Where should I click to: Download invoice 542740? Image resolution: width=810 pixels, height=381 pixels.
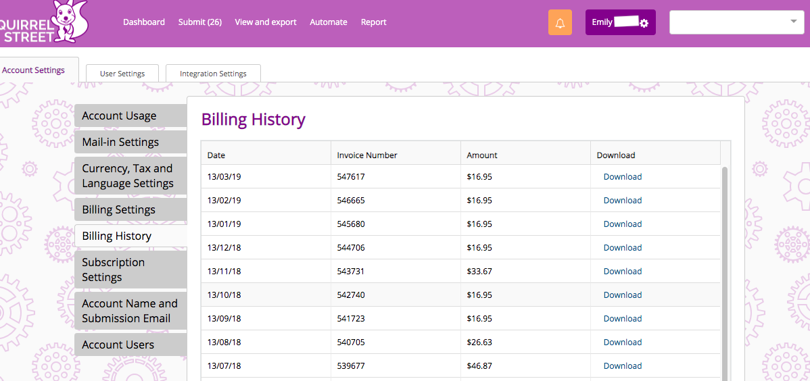pyautogui.click(x=623, y=295)
